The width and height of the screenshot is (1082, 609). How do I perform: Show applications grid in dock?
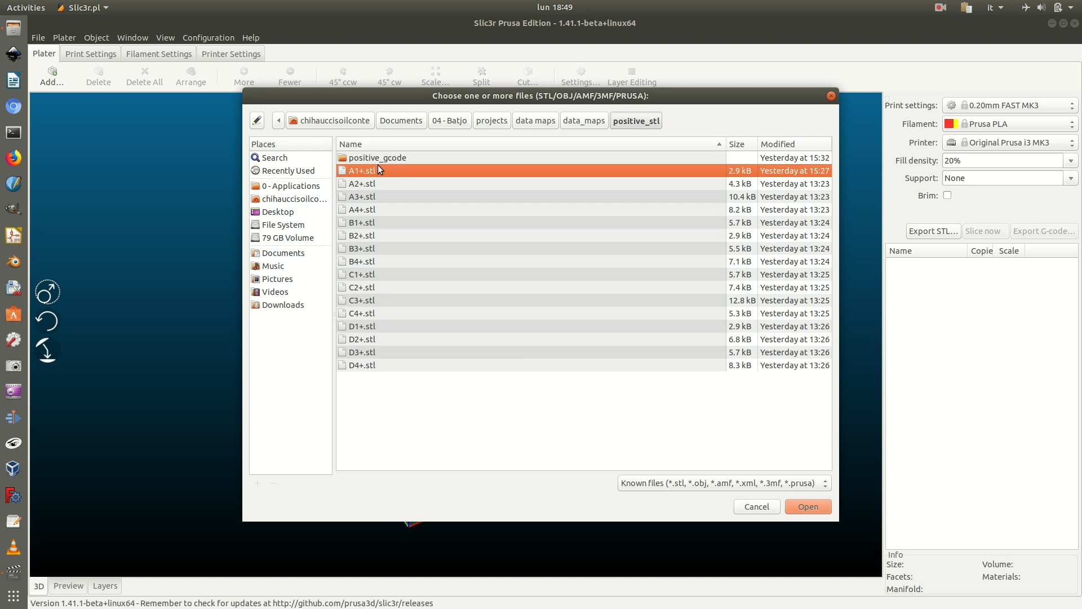pyautogui.click(x=14, y=596)
